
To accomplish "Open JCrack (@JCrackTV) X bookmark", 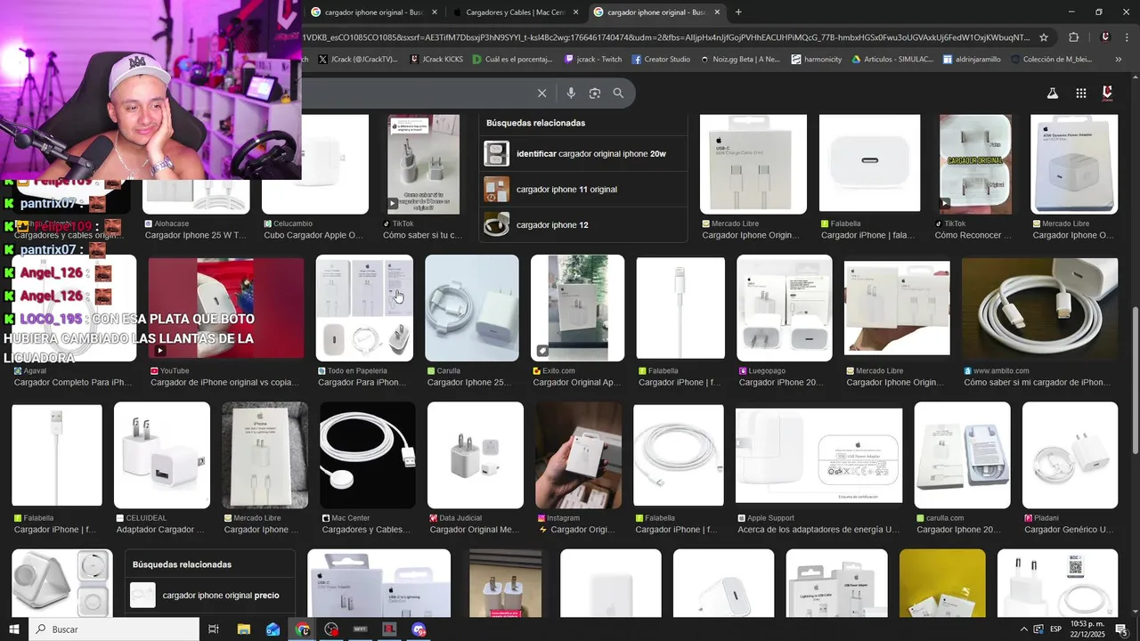I will 357,60.
